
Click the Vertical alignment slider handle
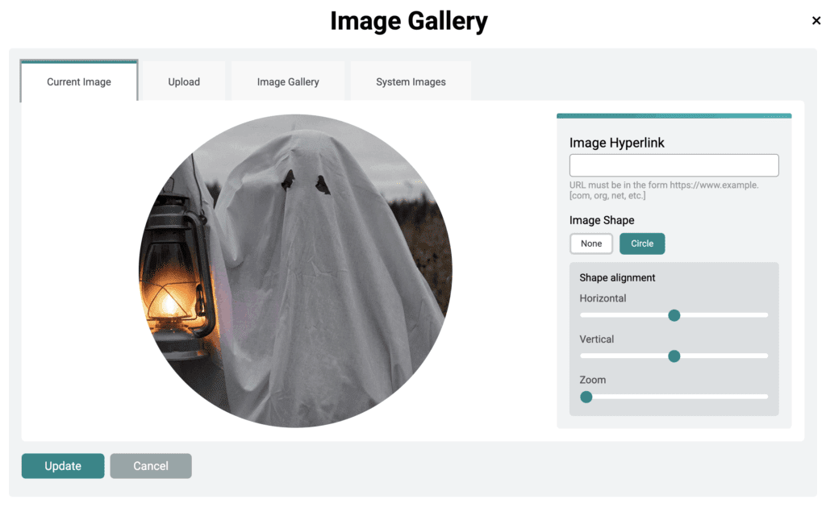(674, 356)
